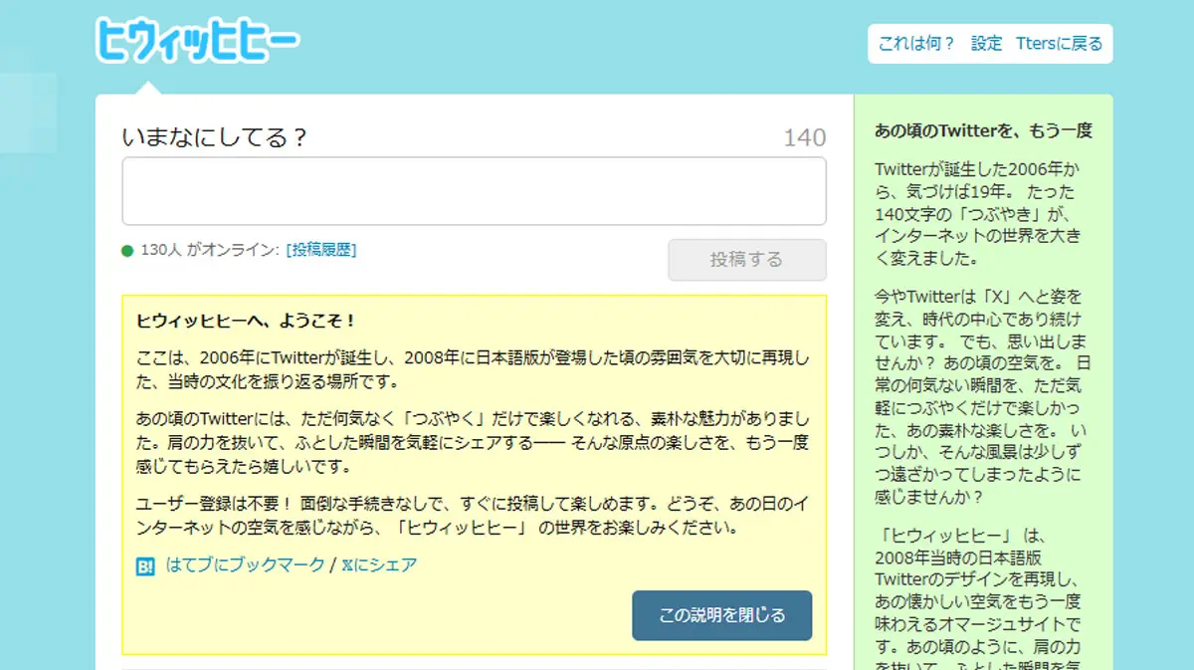Screen dimensions: 1194x670
Task: Focus the いまなにしてる？ text box
Action: (474, 191)
